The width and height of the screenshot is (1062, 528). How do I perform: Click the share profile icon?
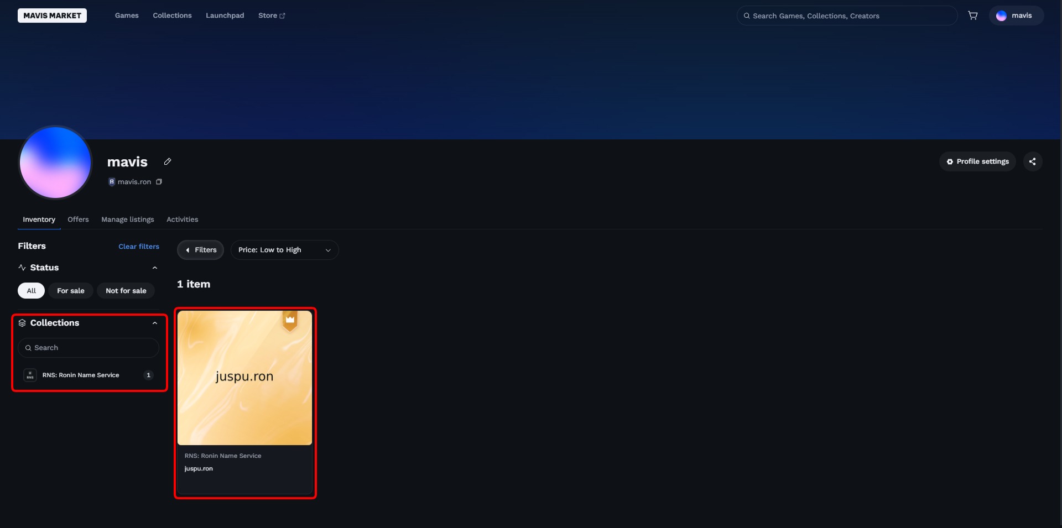coord(1032,161)
